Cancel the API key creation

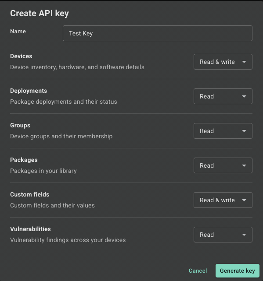(198, 271)
